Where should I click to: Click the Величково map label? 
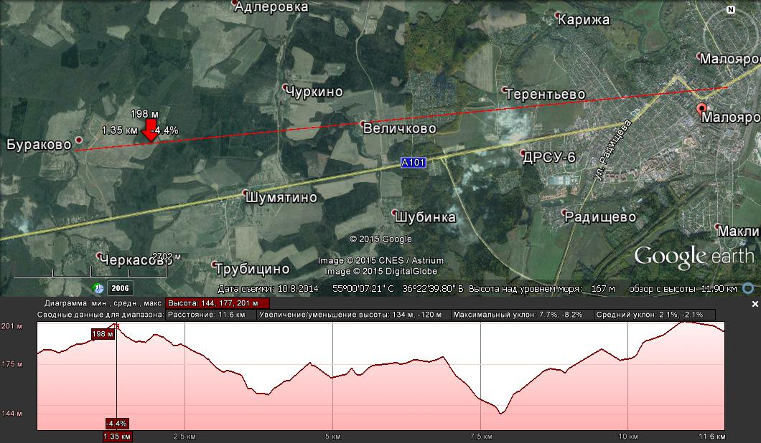pyautogui.click(x=400, y=128)
